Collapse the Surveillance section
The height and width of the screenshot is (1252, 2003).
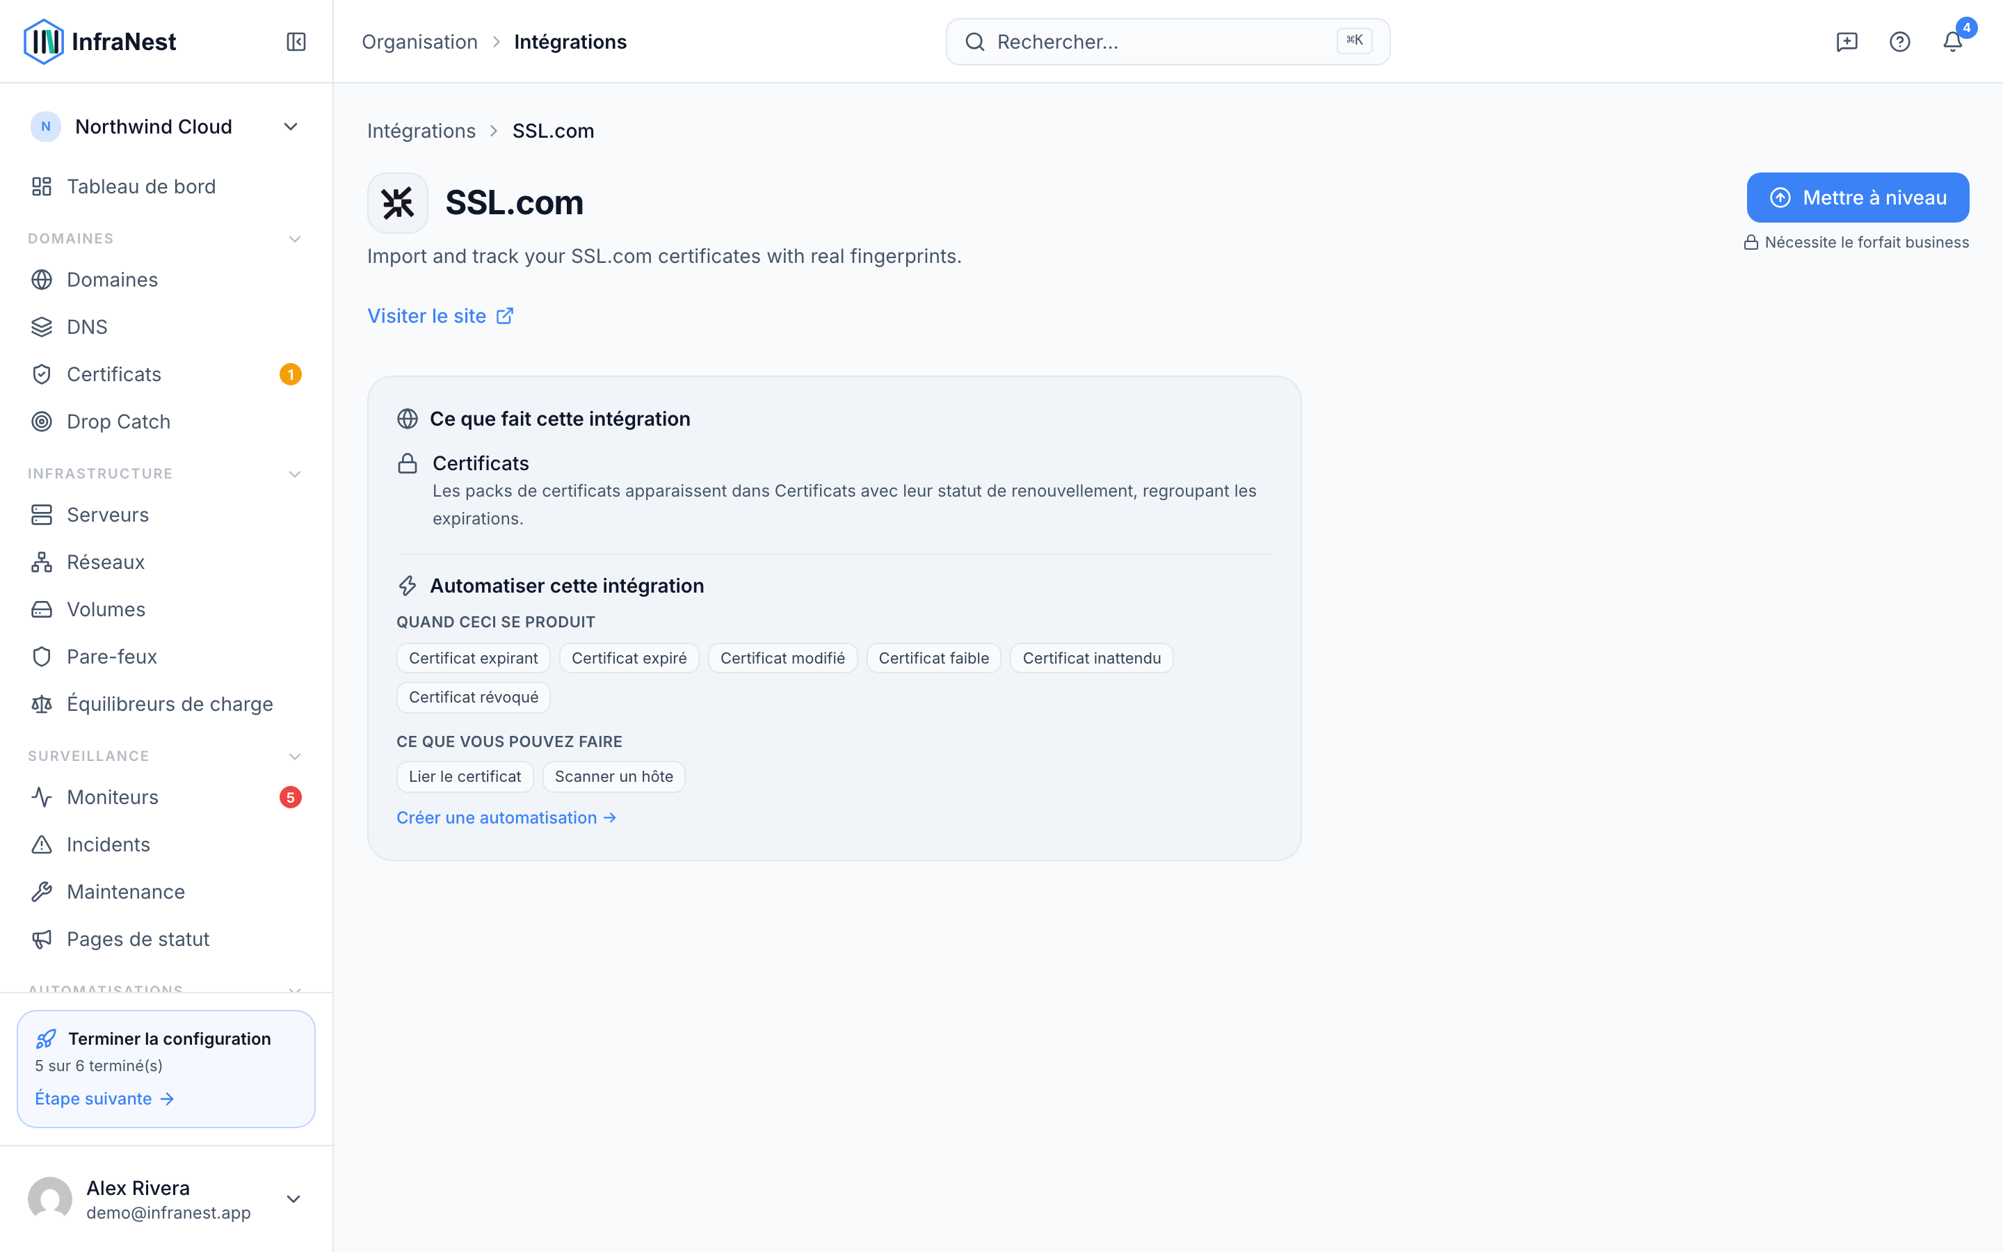(x=295, y=756)
